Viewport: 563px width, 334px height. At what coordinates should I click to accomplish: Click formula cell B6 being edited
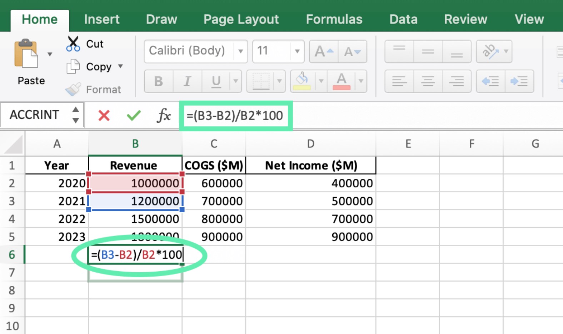[x=135, y=254]
